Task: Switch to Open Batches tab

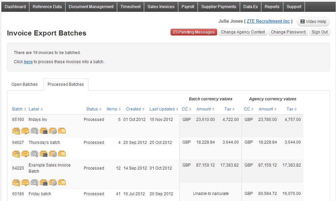Action: point(25,84)
